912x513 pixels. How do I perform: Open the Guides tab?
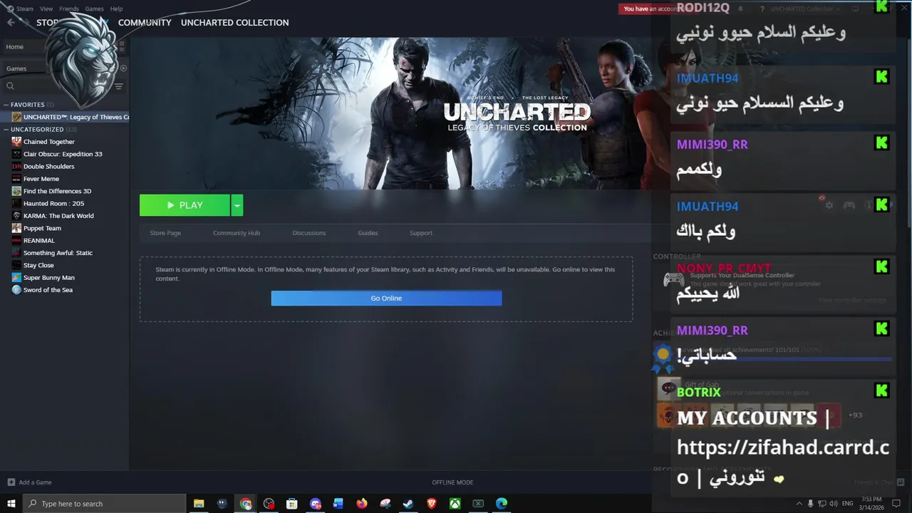tap(368, 233)
